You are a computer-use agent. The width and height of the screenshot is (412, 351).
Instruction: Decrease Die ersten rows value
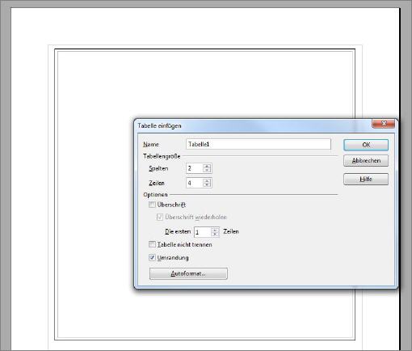point(215,234)
